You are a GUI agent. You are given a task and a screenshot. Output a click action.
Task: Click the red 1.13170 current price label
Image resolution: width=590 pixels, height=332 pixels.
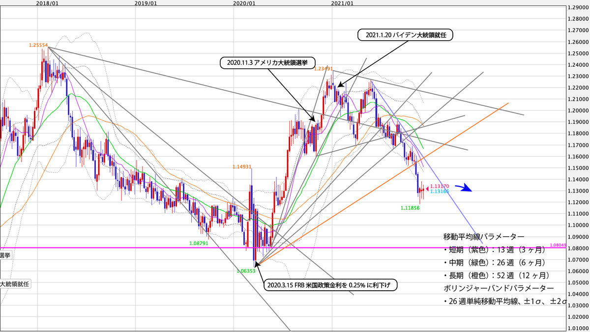pyautogui.click(x=440, y=187)
